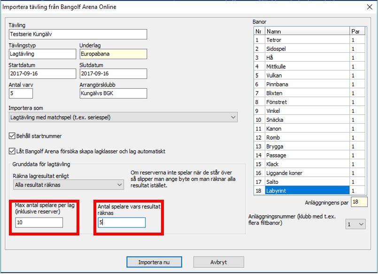Click the Par value for Tetror
378x274 pixels.
click(357, 40)
